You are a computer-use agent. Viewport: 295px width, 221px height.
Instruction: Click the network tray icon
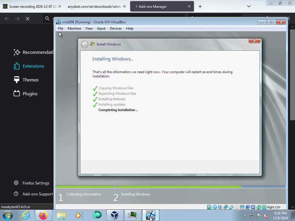[252, 216]
